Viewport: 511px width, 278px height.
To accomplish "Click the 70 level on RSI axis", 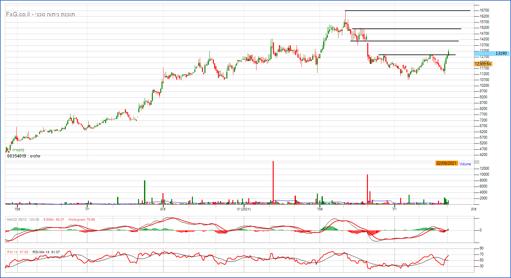I will (482, 254).
